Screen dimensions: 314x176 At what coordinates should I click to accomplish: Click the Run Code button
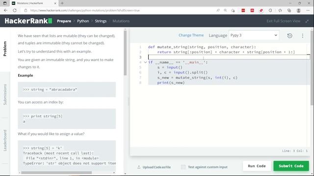[257, 166]
